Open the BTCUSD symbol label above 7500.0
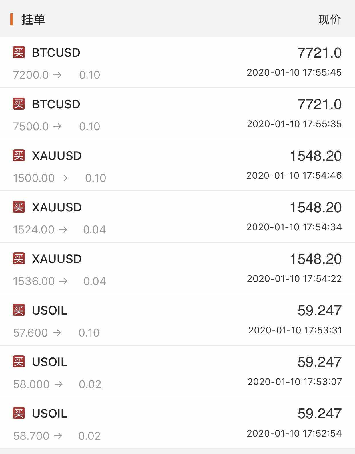The height and width of the screenshot is (454, 355). 56,104
